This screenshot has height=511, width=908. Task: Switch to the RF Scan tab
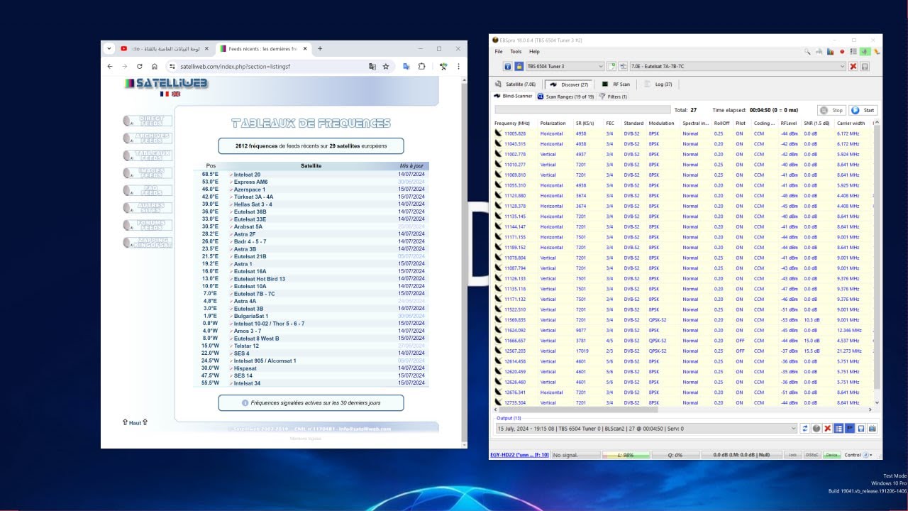616,84
